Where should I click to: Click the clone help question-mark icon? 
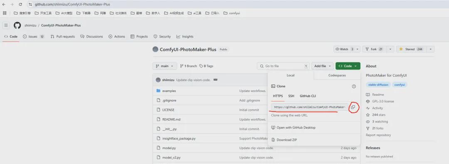(x=354, y=86)
